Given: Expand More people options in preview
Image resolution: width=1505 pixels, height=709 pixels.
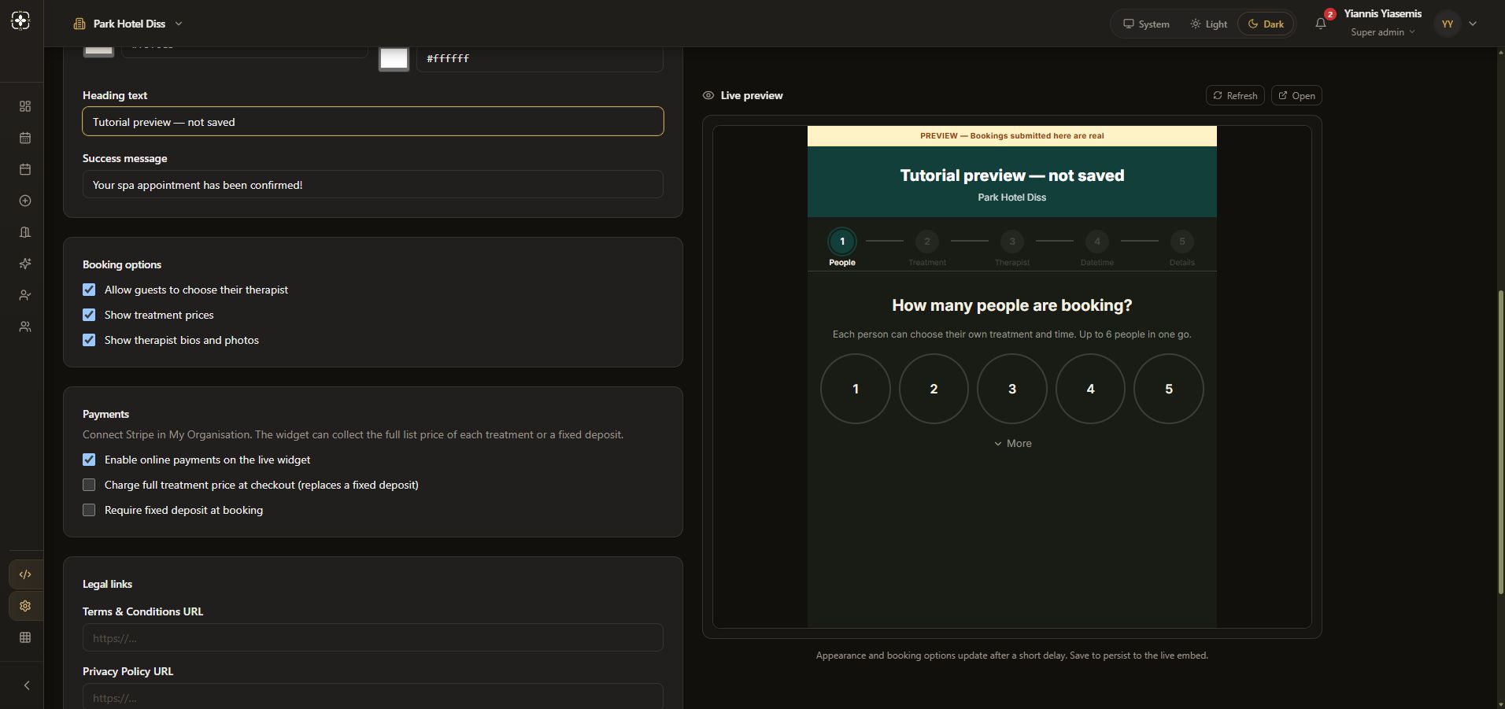Looking at the screenshot, I should click(x=1012, y=444).
